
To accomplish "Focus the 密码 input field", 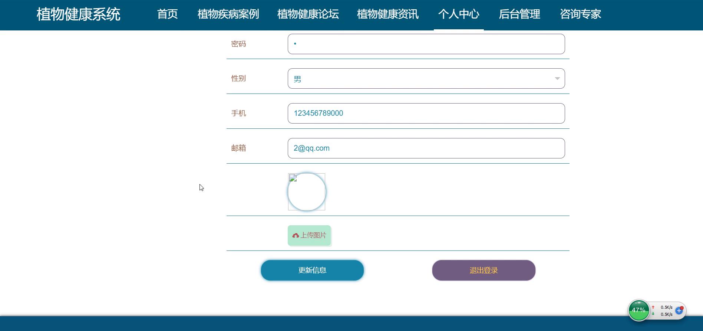I will tap(426, 44).
